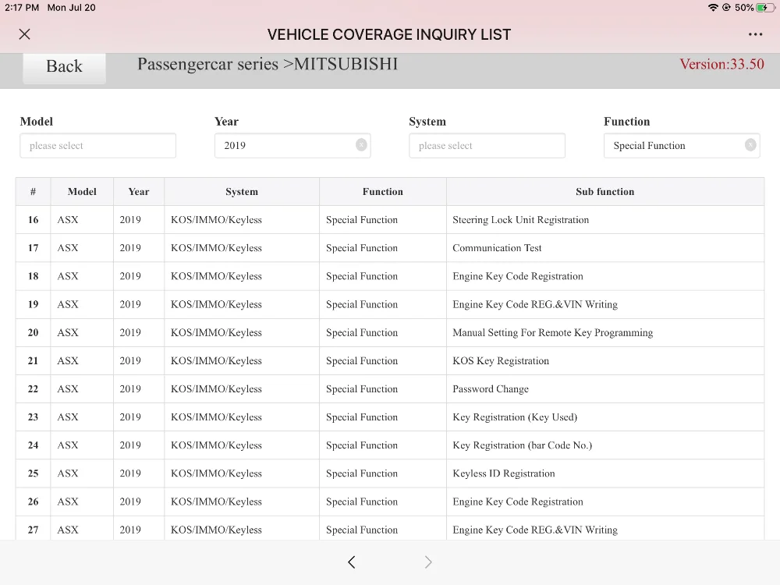Tap the Version:33.50 label

point(721,64)
